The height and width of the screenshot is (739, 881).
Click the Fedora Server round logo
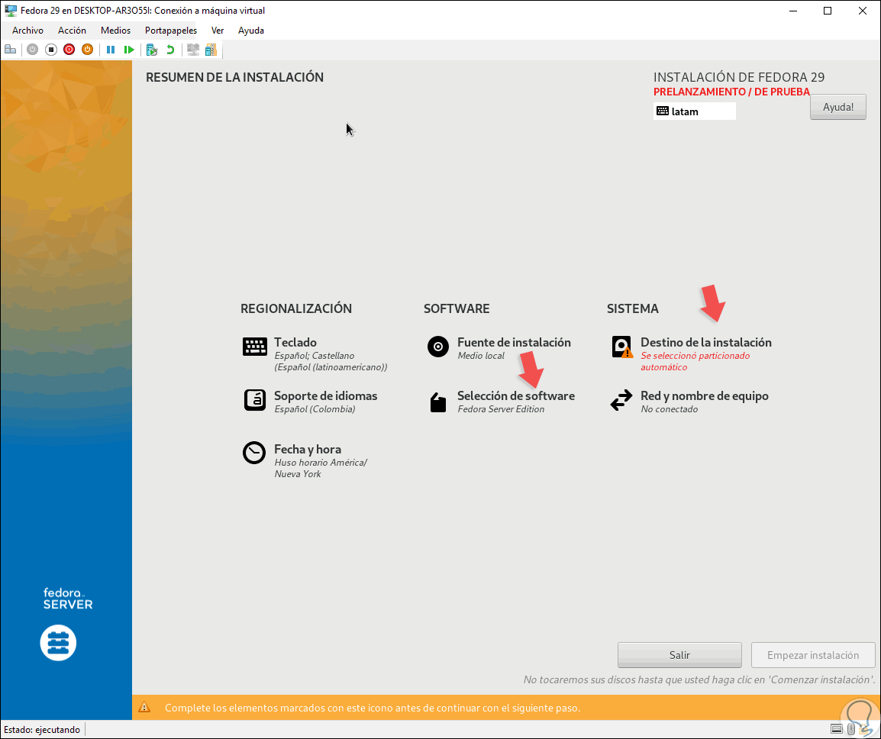(59, 642)
